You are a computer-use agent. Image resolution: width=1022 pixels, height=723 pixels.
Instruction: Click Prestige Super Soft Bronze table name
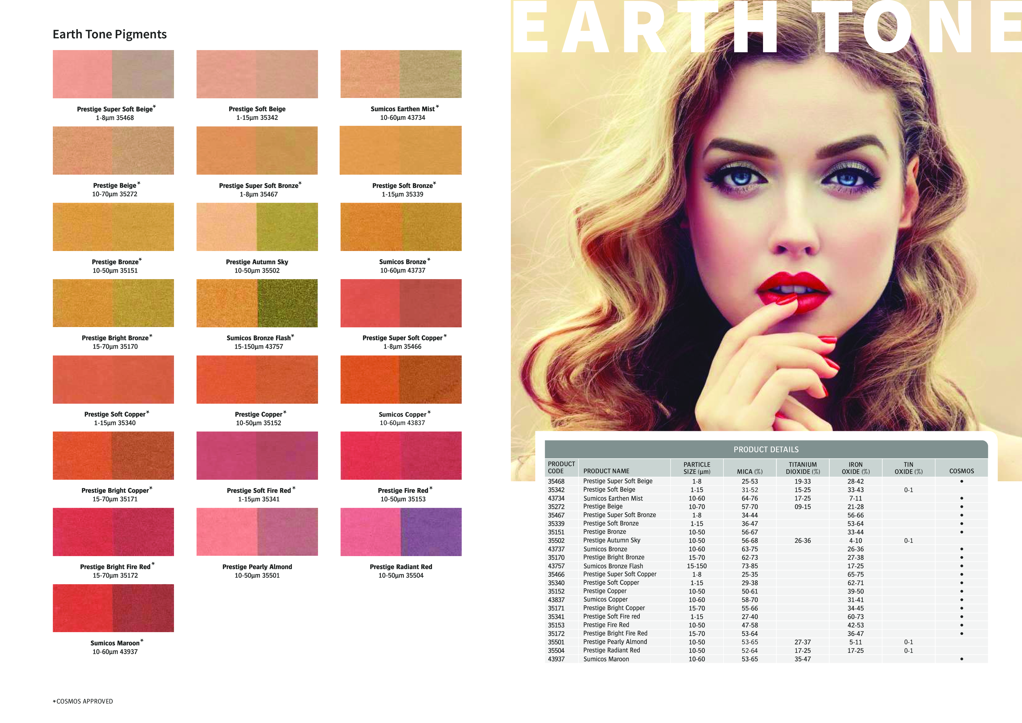(x=620, y=515)
